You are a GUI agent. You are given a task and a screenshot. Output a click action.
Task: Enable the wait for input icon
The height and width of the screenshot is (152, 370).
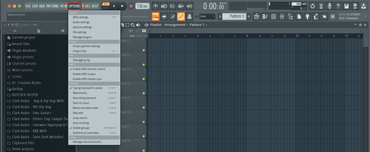(164, 6)
